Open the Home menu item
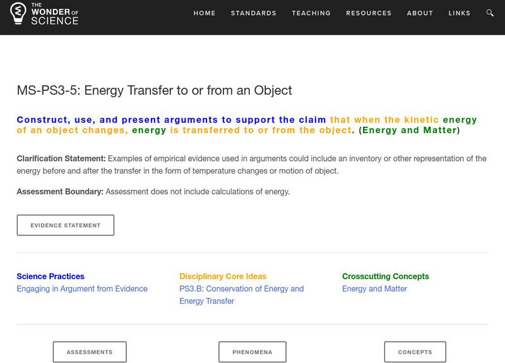505x363 pixels. pyautogui.click(x=205, y=13)
